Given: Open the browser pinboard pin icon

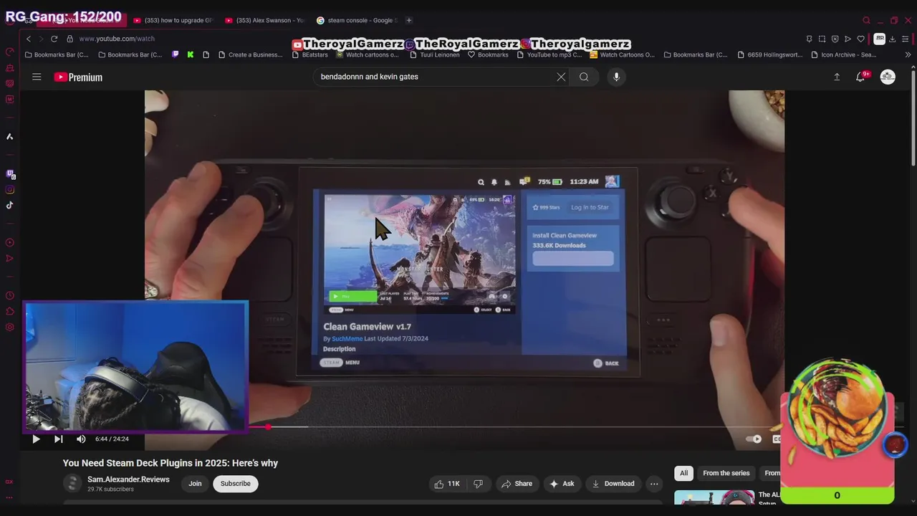Looking at the screenshot, I should pos(809,39).
